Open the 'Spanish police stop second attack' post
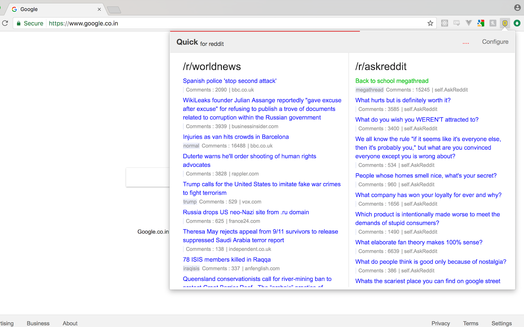The image size is (524, 327). tap(230, 81)
